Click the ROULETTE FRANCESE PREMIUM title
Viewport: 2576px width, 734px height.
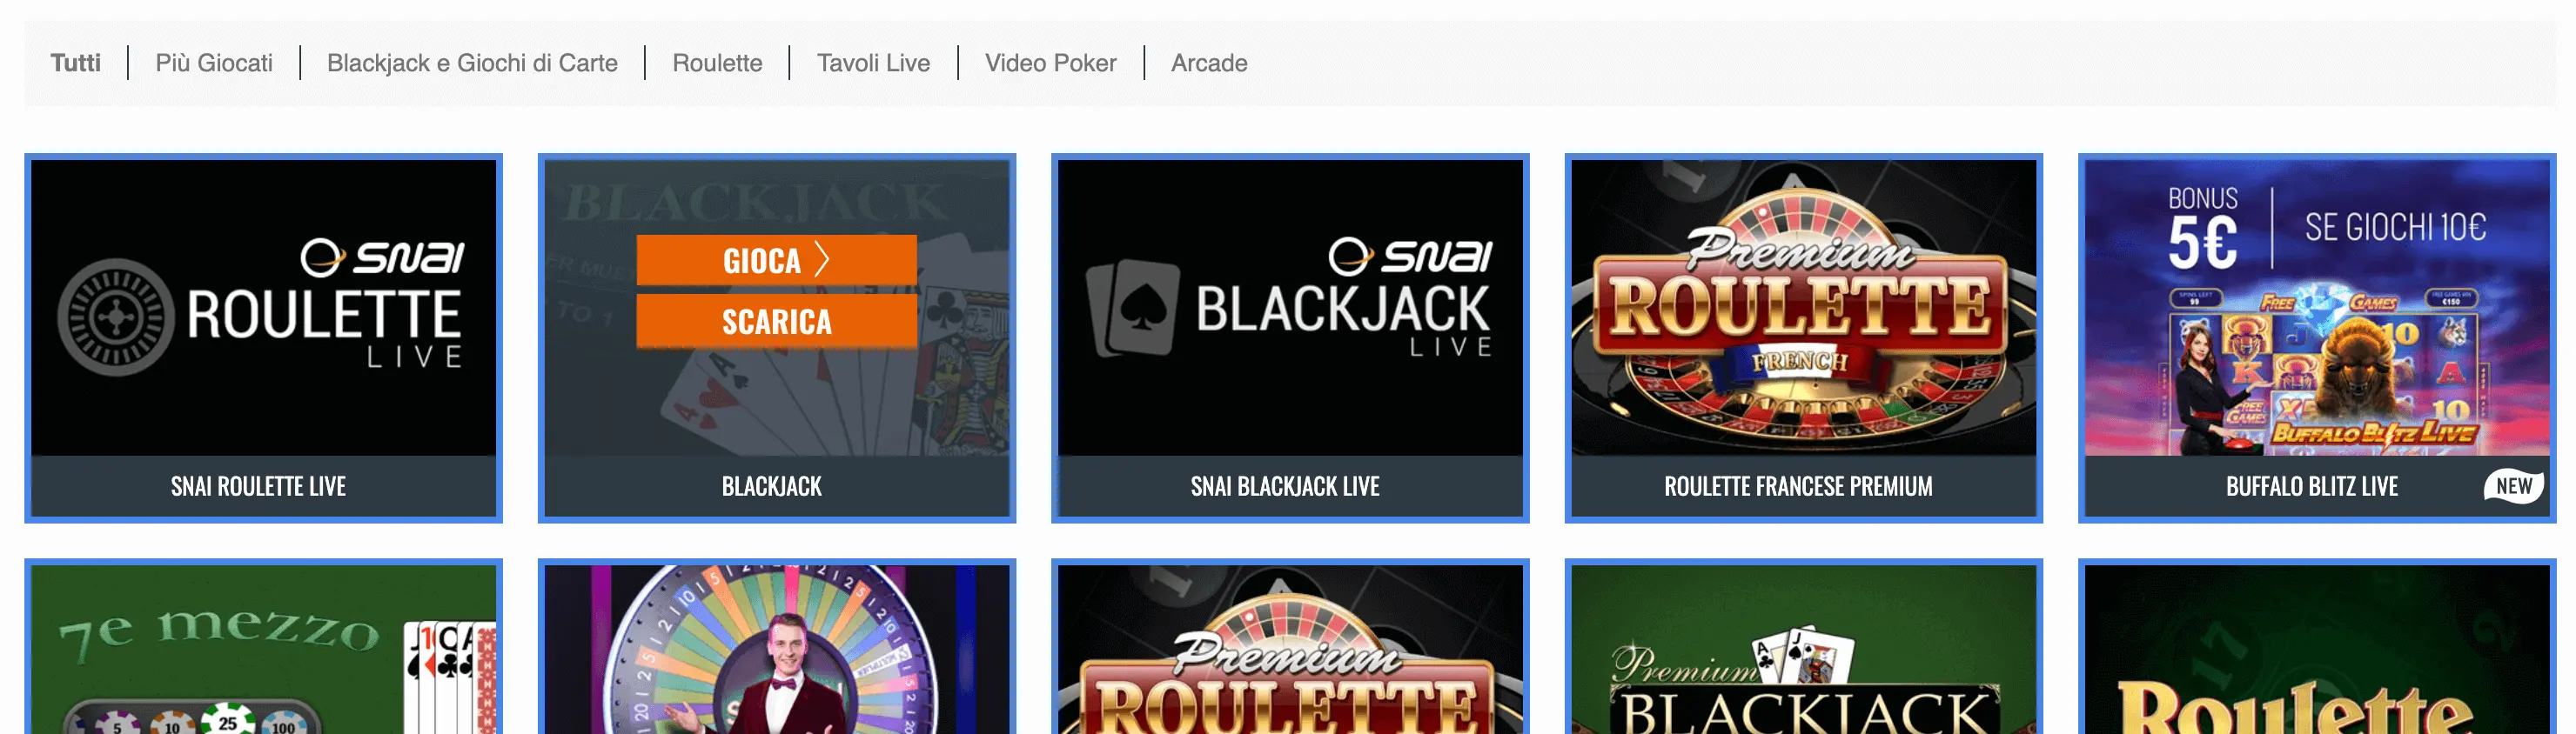(1798, 486)
